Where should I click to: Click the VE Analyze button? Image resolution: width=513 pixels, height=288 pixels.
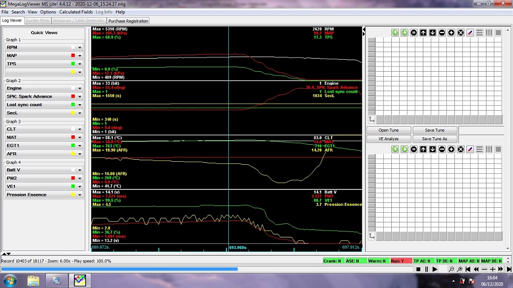(x=388, y=139)
